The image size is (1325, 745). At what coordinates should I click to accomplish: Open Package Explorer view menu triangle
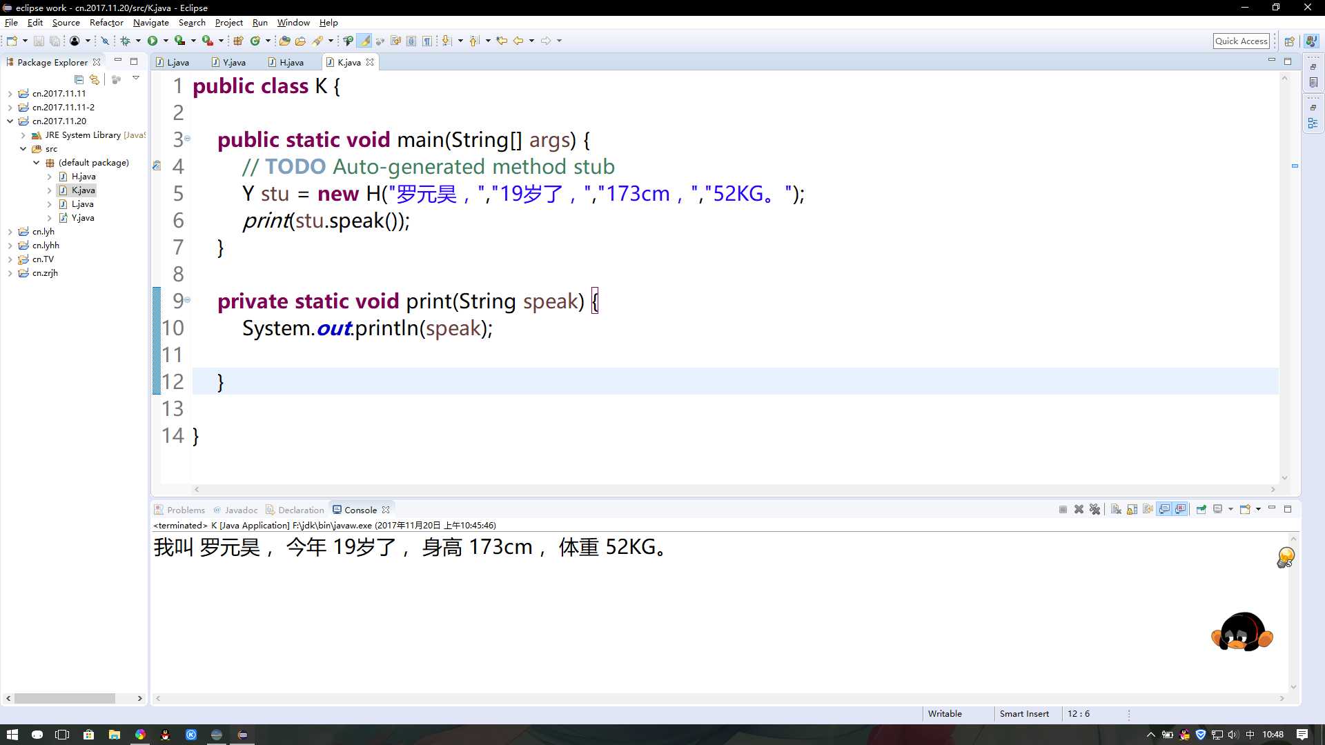coord(136,78)
